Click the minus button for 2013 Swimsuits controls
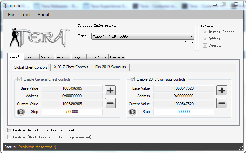The image size is (246, 153). pyautogui.click(x=222, y=103)
